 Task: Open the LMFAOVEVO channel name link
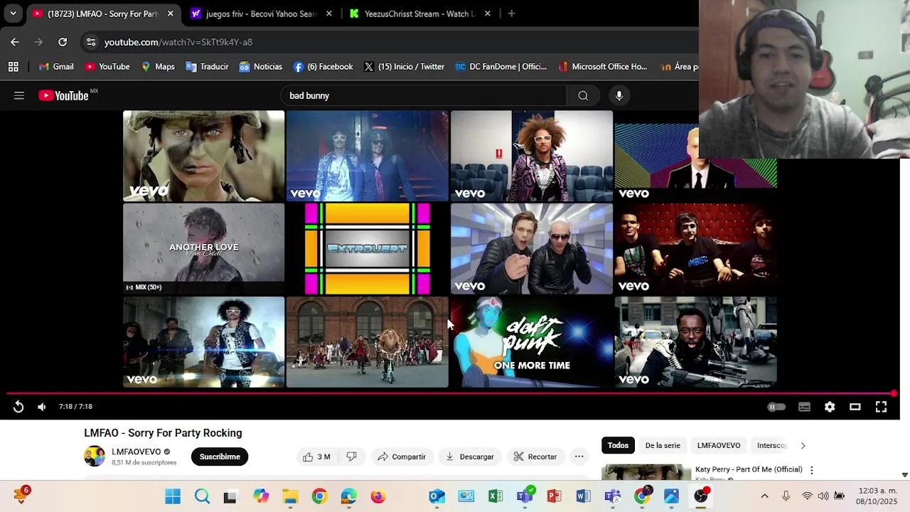(136, 452)
